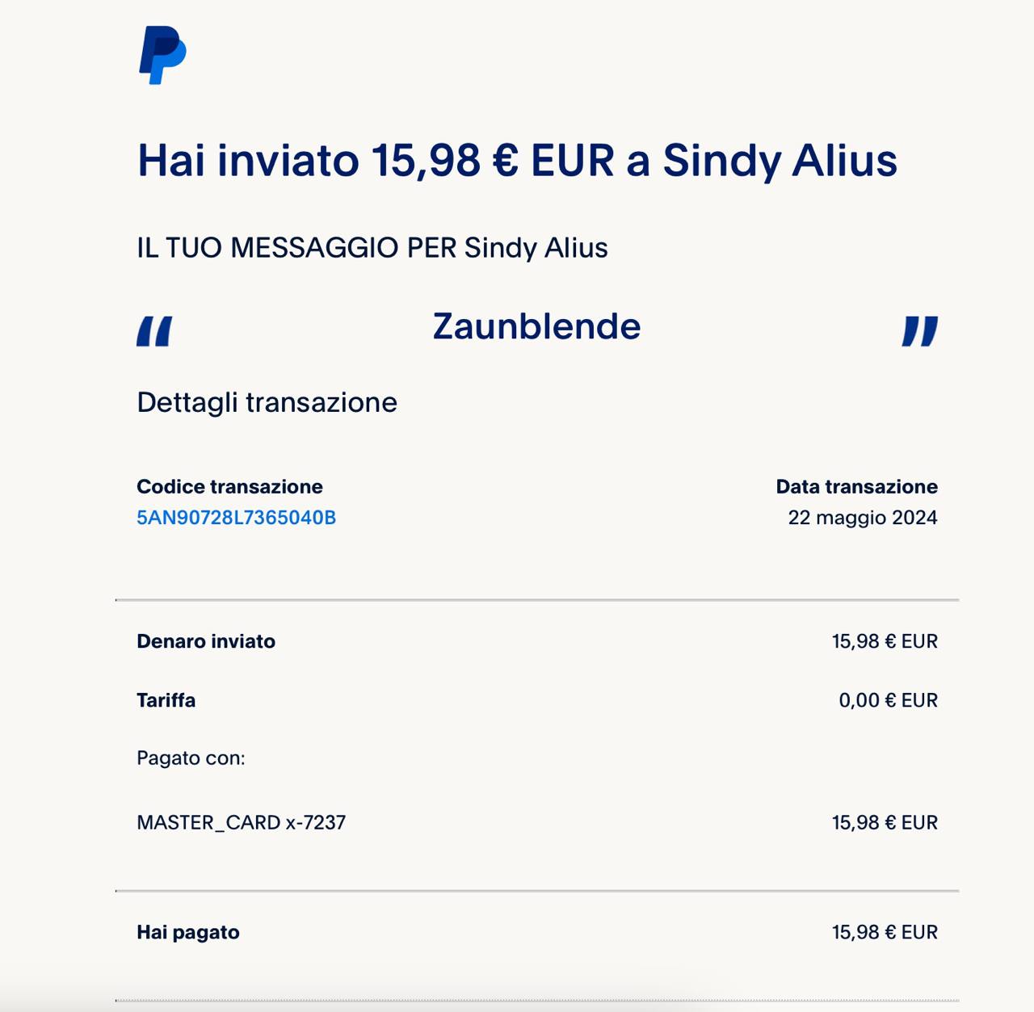
Task: Click the MASTER_CARD row amount 15,98 € EUR
Action: pyautogui.click(x=885, y=823)
